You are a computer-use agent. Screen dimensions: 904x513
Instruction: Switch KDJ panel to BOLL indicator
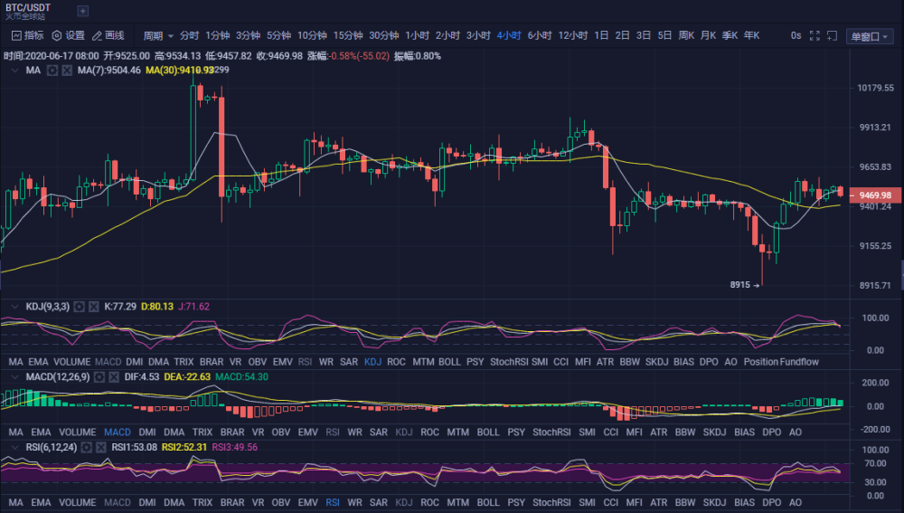click(449, 362)
